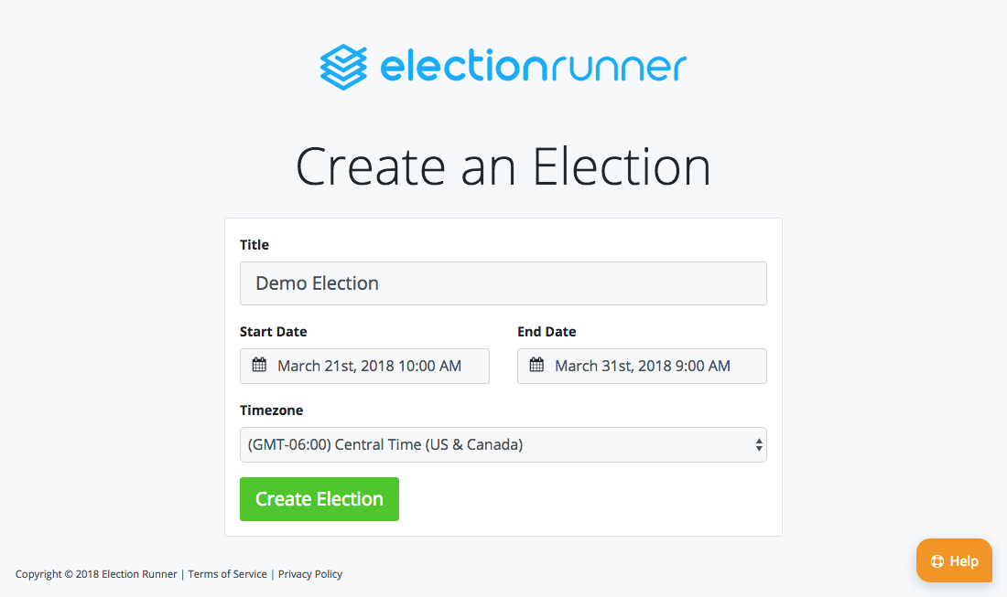Click inside the Title input field
Viewport: 1007px width, 597px height.
tap(503, 283)
